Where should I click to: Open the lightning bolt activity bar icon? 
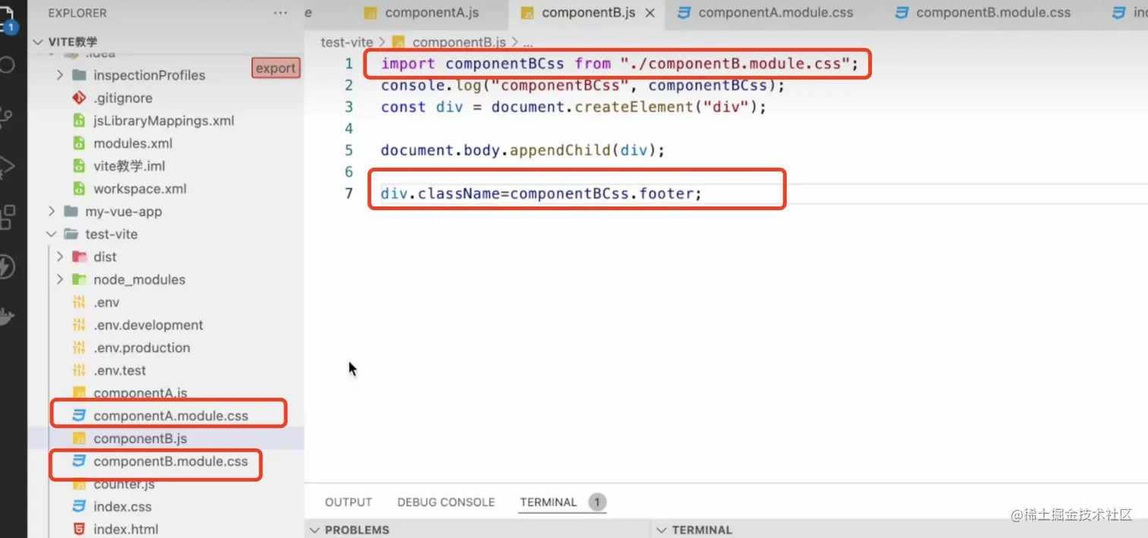pos(7,267)
